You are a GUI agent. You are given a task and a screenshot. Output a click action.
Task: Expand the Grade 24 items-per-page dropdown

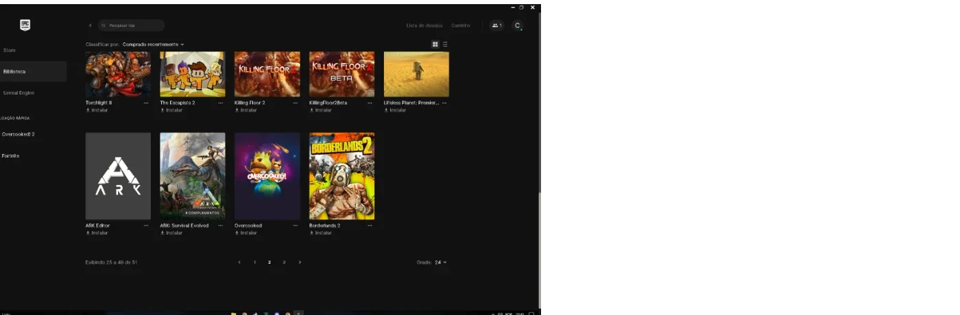point(440,262)
